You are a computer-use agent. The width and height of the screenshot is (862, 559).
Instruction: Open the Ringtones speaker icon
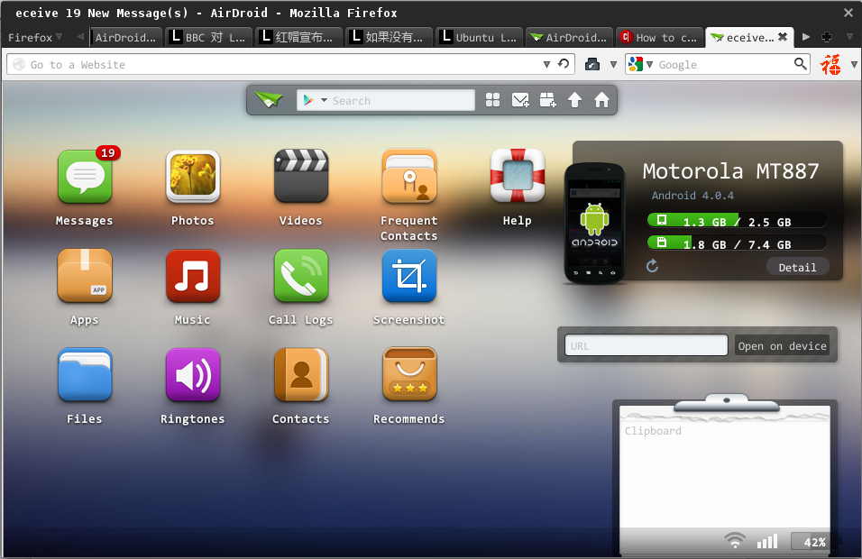point(192,374)
